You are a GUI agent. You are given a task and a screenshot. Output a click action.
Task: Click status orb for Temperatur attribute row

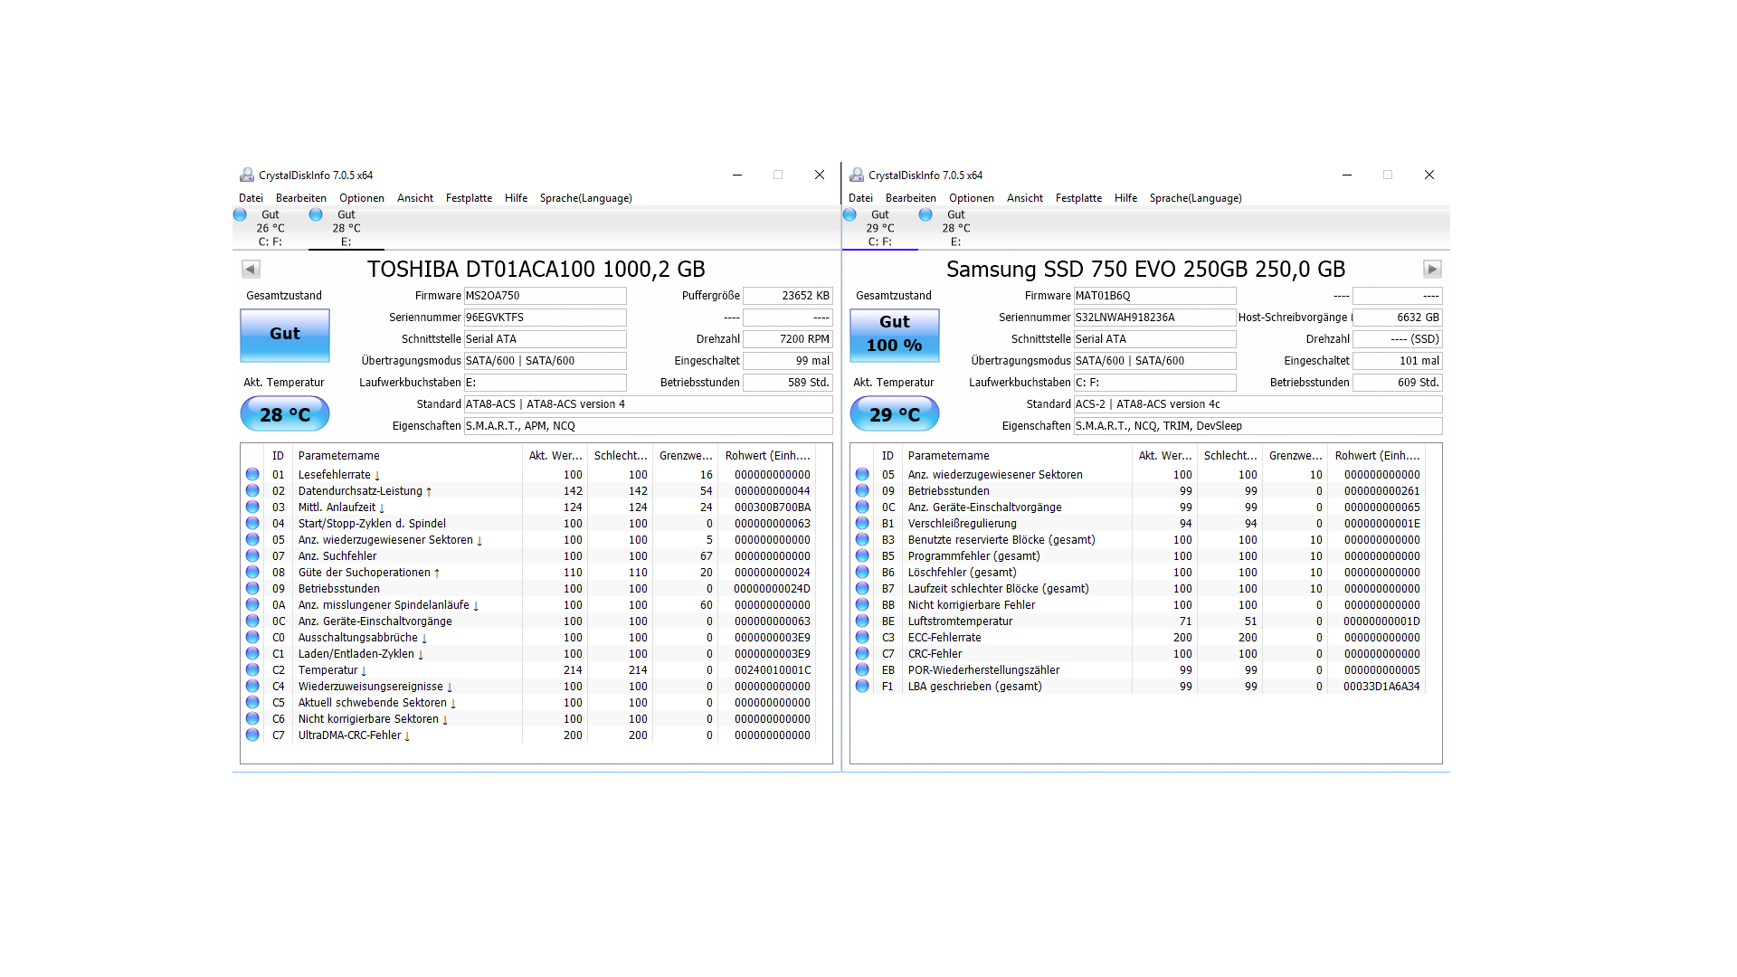[252, 669]
